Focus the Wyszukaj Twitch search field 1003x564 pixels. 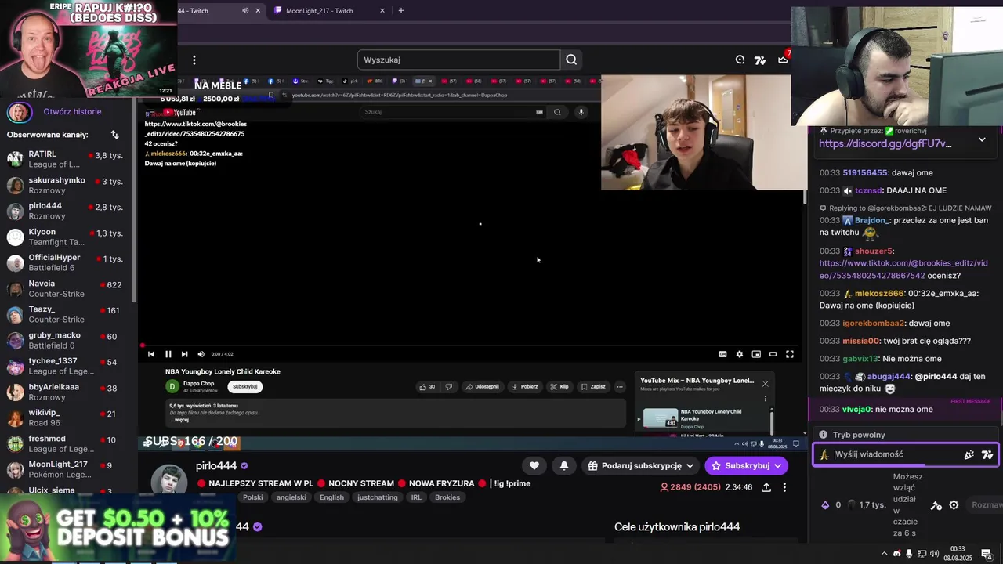[459, 60]
